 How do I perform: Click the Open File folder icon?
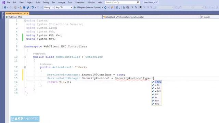(x=21, y=8)
